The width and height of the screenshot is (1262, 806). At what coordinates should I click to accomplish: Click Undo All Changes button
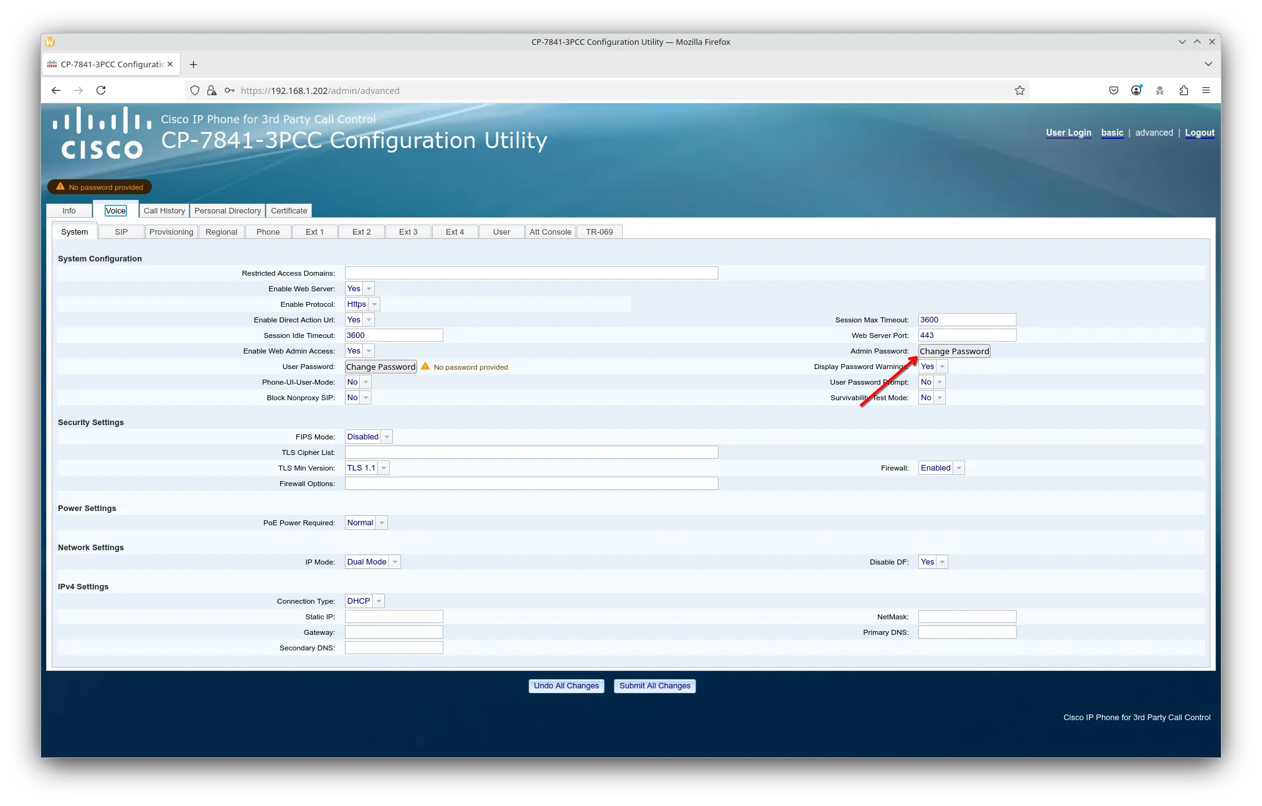tap(566, 685)
